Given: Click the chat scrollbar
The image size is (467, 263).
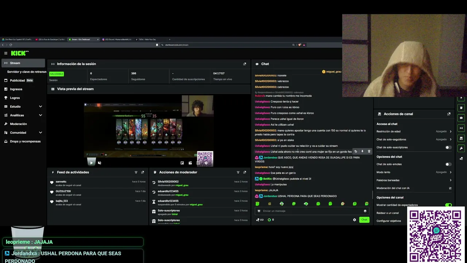Looking at the screenshot, I should tap(373, 194).
